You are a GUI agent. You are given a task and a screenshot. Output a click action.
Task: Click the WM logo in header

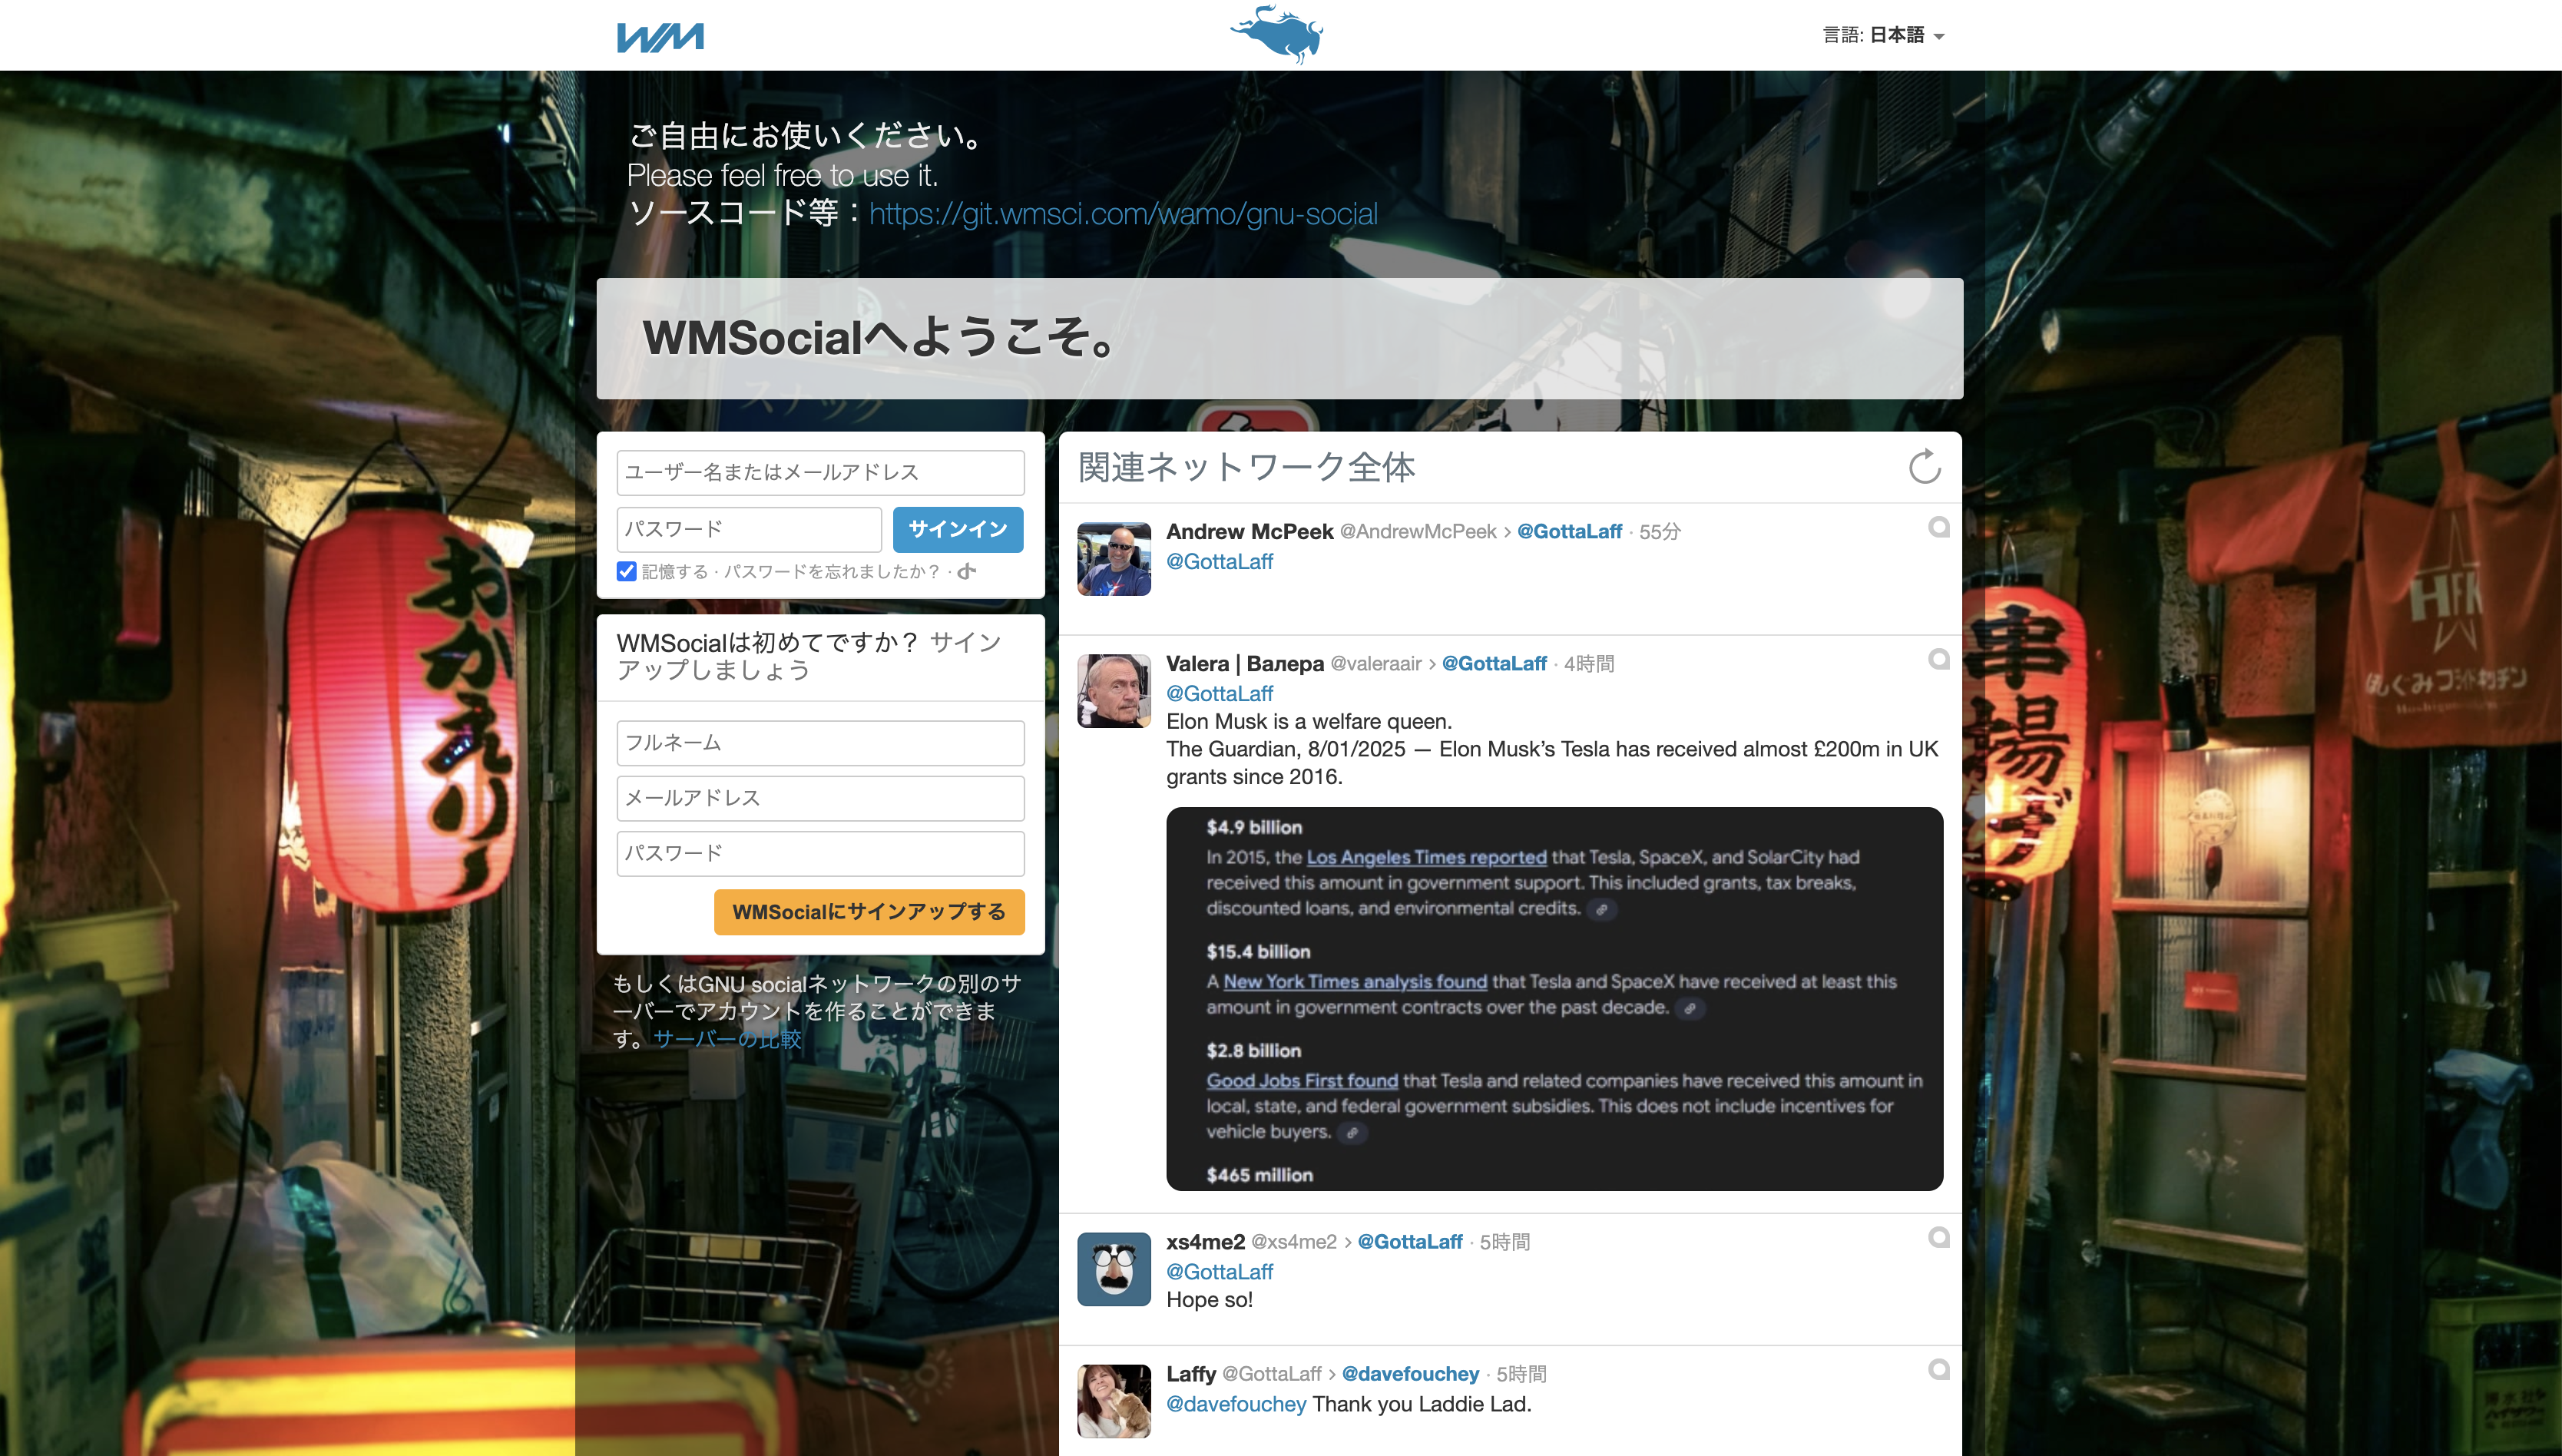tap(660, 37)
